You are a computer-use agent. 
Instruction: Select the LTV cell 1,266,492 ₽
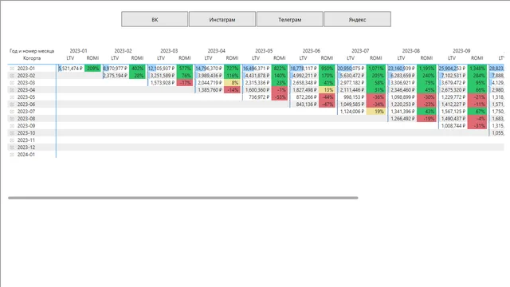[x=402, y=119]
